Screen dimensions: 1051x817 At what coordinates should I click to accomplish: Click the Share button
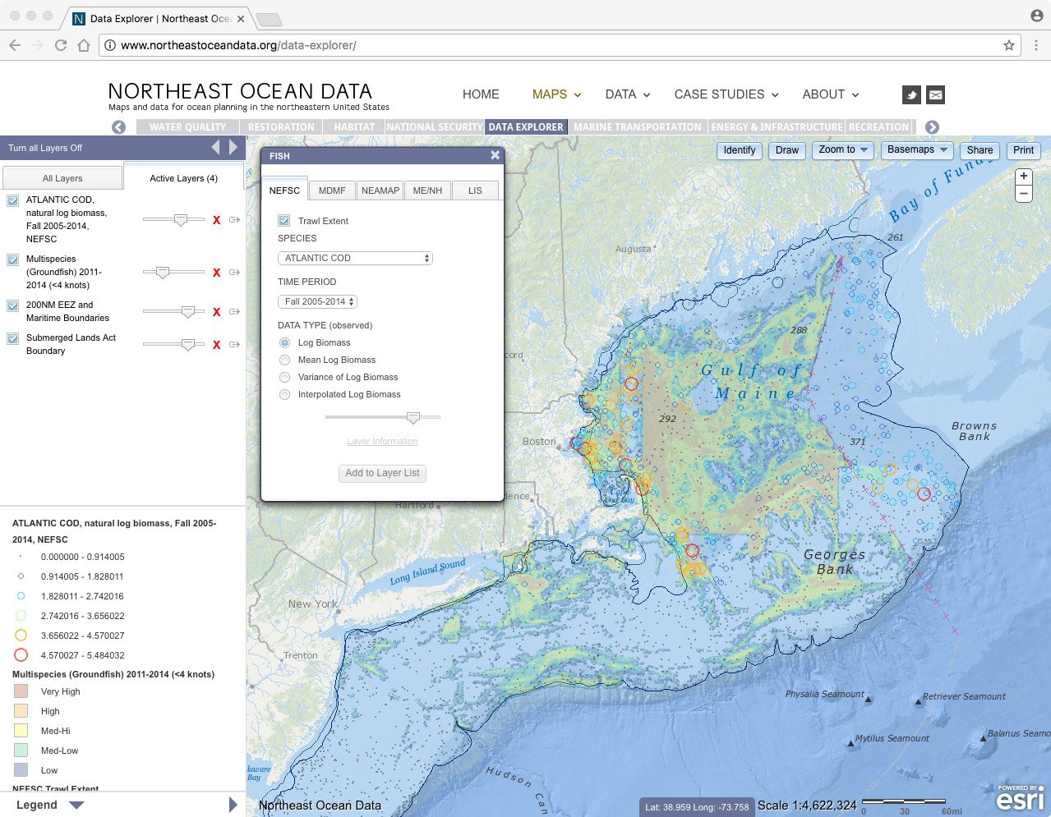[980, 150]
